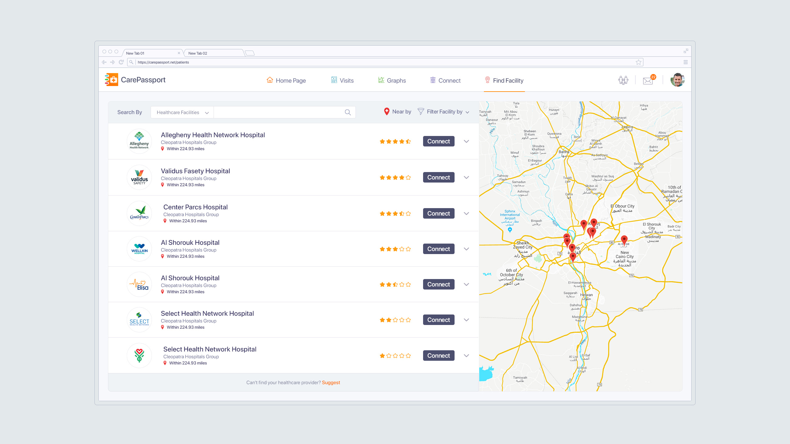Screen dimensions: 790x444
Task: Click the filter funnel icon
Action: pos(421,112)
